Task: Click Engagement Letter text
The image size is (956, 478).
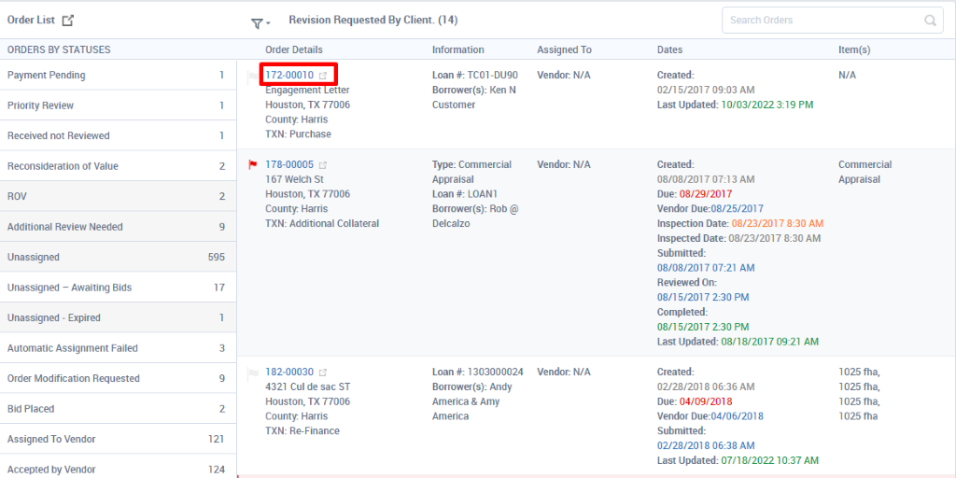Action: coord(307,91)
